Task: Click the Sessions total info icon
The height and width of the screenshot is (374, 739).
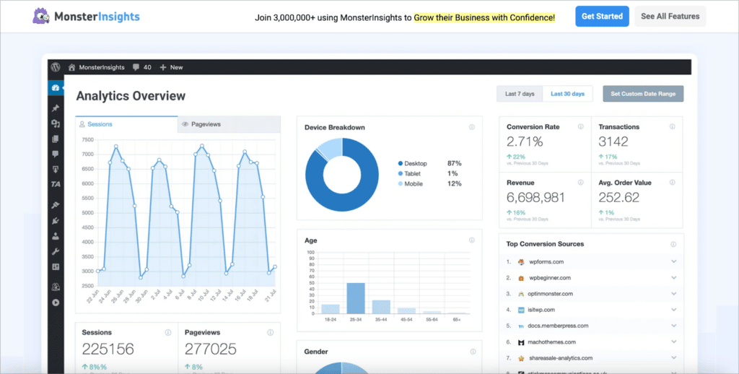Action: click(x=167, y=333)
